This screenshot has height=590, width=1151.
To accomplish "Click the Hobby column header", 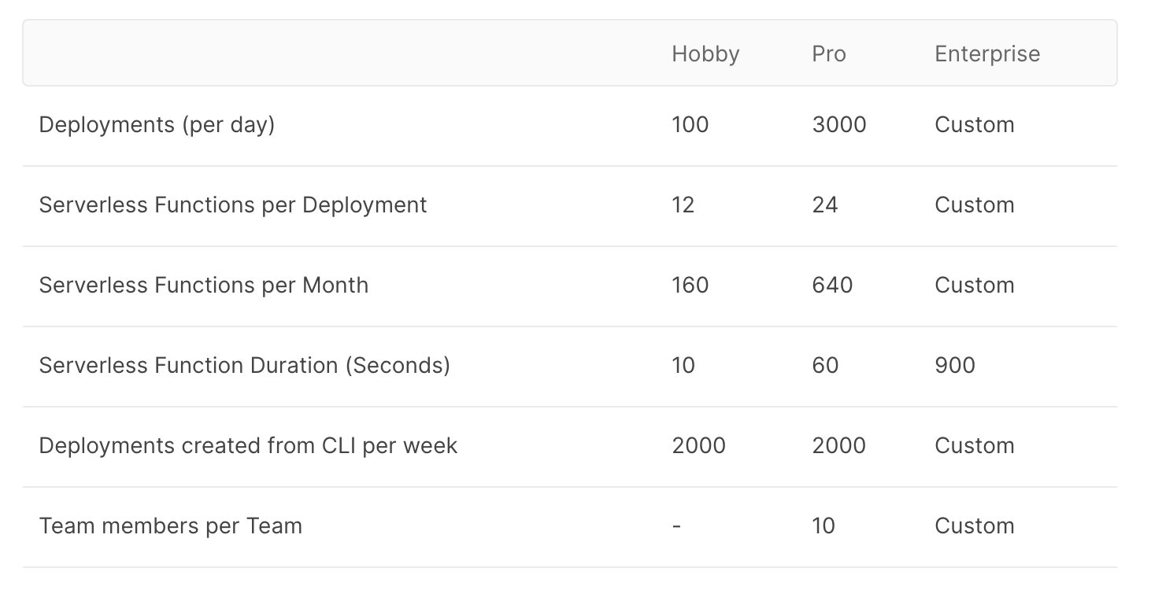I will click(705, 54).
